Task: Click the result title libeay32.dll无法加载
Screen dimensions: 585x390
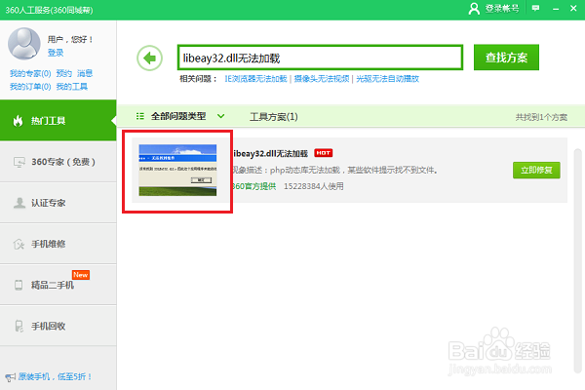Action: tap(270, 153)
